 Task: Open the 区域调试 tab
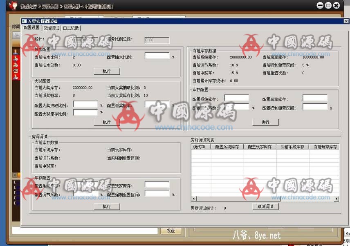coord(52,28)
